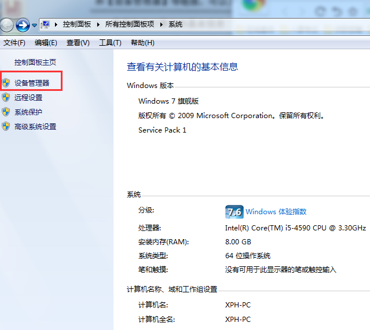Click the back arrow navigation button
The width and height of the screenshot is (370, 330).
6,24
